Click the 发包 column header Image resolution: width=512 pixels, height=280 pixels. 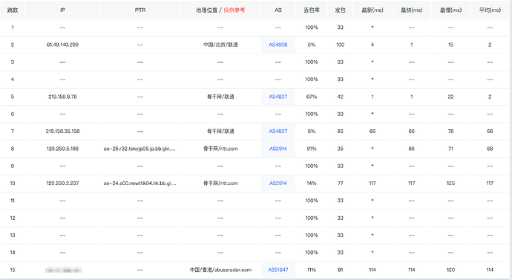tap(341, 10)
